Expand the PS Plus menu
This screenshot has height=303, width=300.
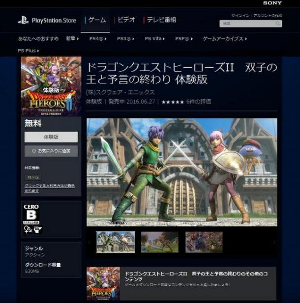[29, 51]
